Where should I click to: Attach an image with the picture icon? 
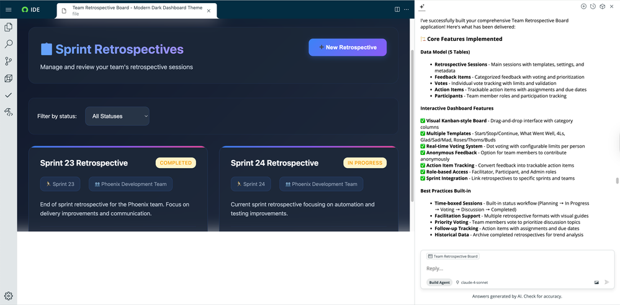(596, 283)
